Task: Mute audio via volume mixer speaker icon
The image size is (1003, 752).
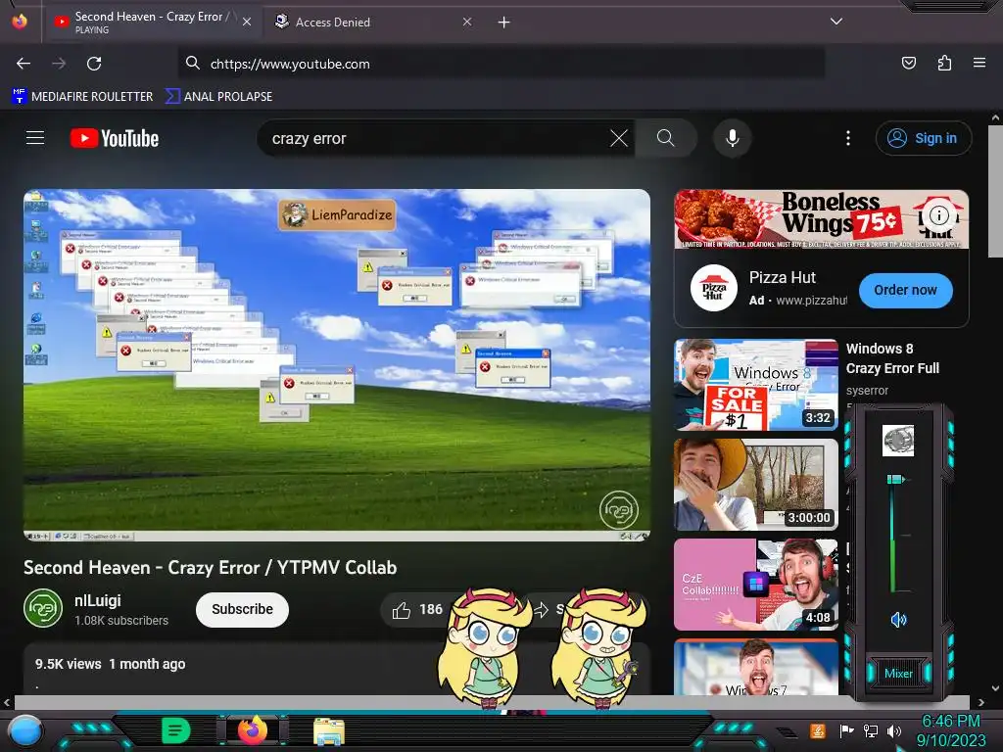Action: point(898,619)
